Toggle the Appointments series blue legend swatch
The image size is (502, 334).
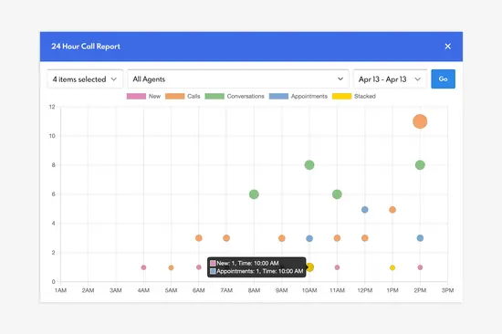pos(278,97)
